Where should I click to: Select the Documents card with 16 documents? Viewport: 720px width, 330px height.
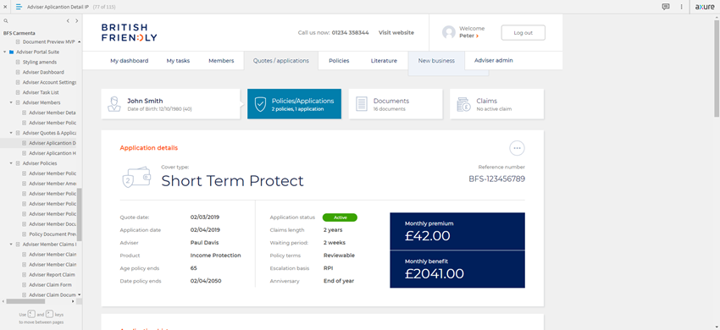pos(396,104)
